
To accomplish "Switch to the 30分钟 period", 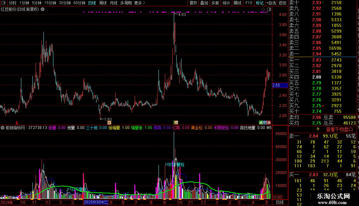I will pos(65,3).
